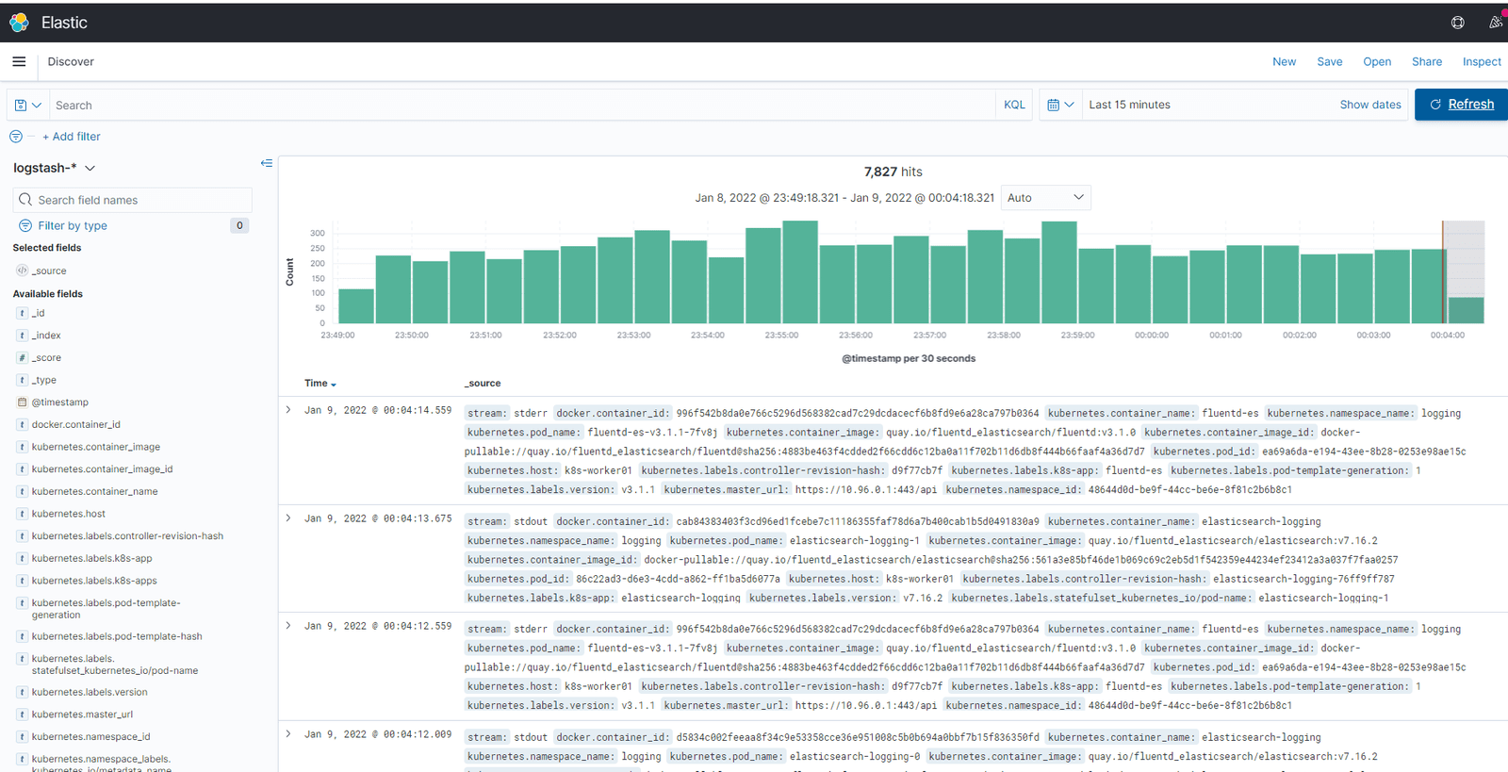Click the filter options icon beside Add filter
This screenshot has width=1508, height=772.
click(x=16, y=137)
